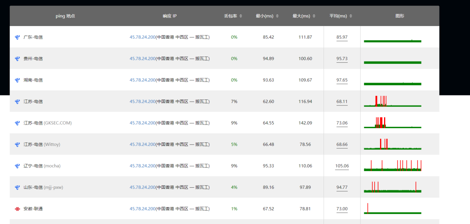The image size is (470, 224).
Task: Click the China Unicom icon beside 安徽-联通
Action: pyautogui.click(x=17, y=209)
